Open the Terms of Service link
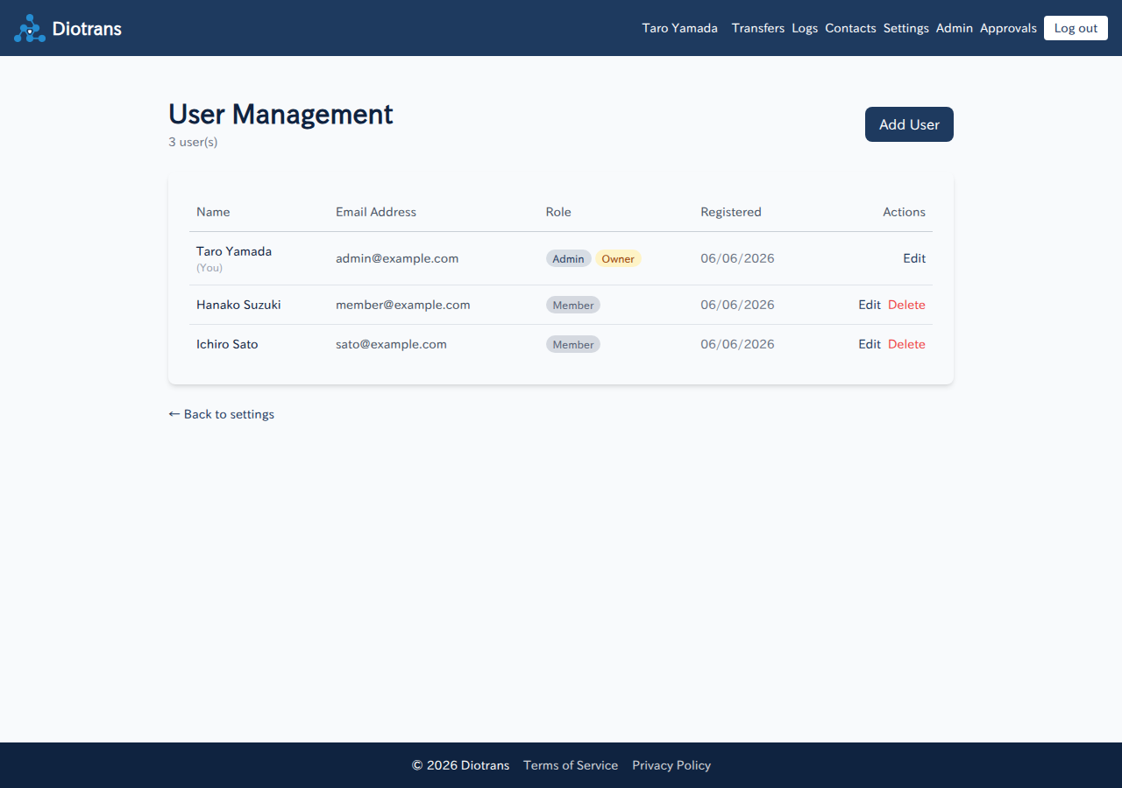Viewport: 1122px width, 788px height. click(571, 765)
